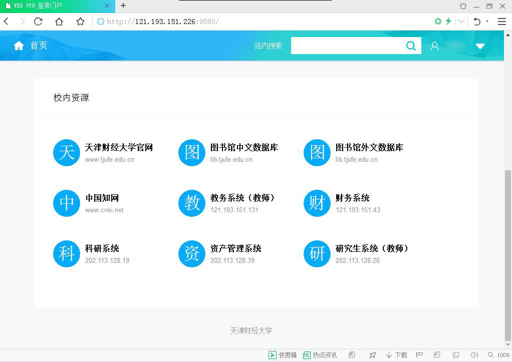This screenshot has height=362, width=512.
Task: Open the 中 circle icon for 中国知网
Action: coord(67,203)
